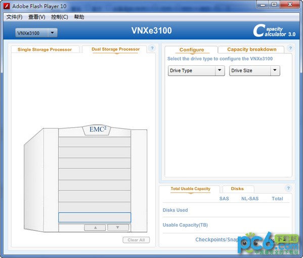Select the highlighted bottom enclosure slot
The height and width of the screenshot is (258, 303).
95,217
